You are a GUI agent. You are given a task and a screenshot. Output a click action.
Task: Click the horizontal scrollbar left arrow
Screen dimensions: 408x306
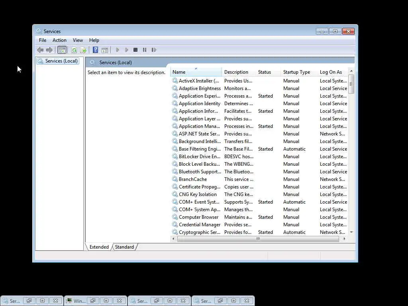[x=174, y=239]
